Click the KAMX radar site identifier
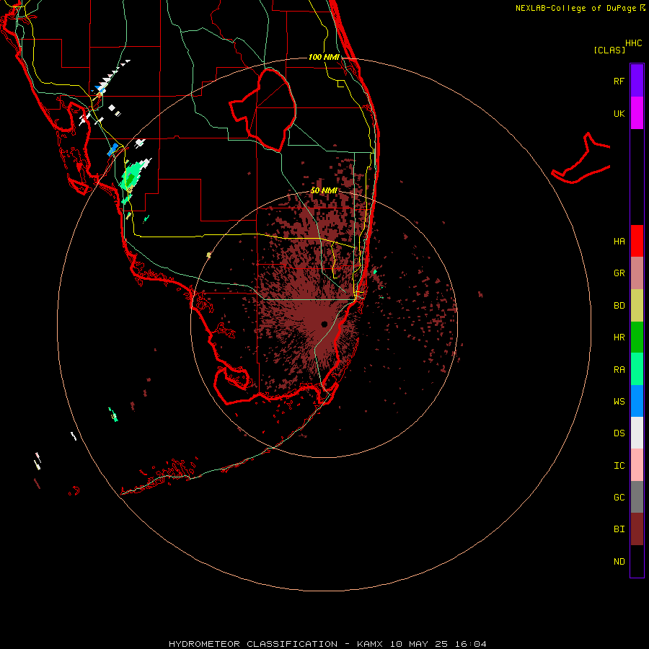The image size is (649, 649). (370, 644)
